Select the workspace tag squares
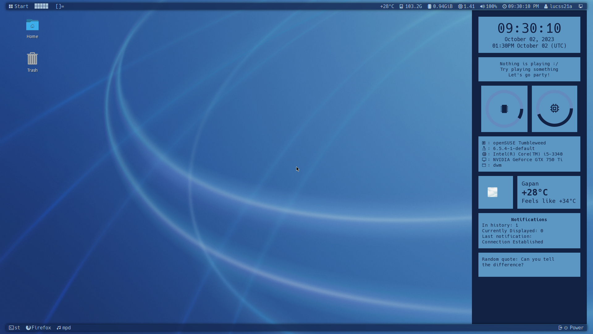The image size is (593, 334). coord(41,6)
